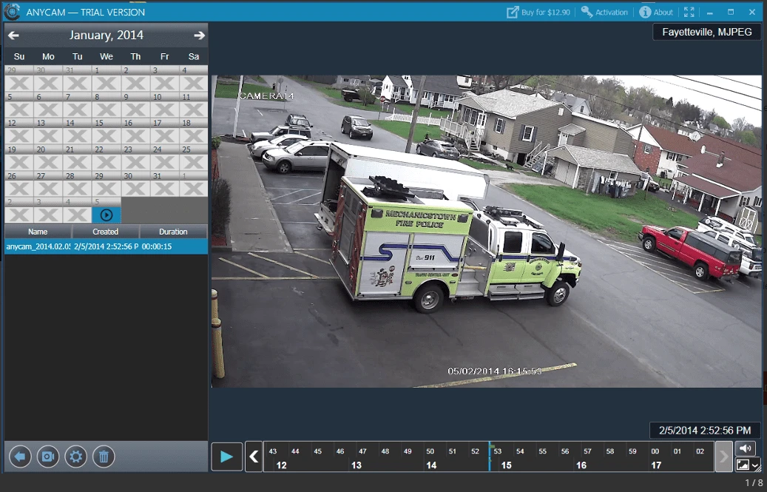Screen dimensions: 767x492
Task: Take a snapshot with the camera button
Action: click(x=48, y=456)
